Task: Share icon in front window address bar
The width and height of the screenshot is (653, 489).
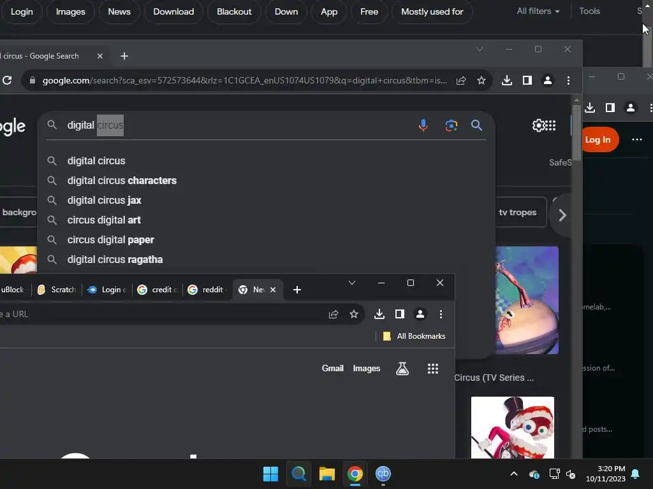Action: [x=334, y=314]
